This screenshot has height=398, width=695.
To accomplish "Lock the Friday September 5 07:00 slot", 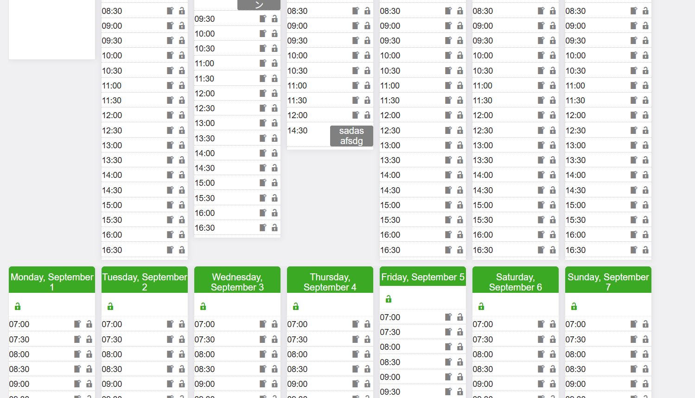I will (460, 317).
